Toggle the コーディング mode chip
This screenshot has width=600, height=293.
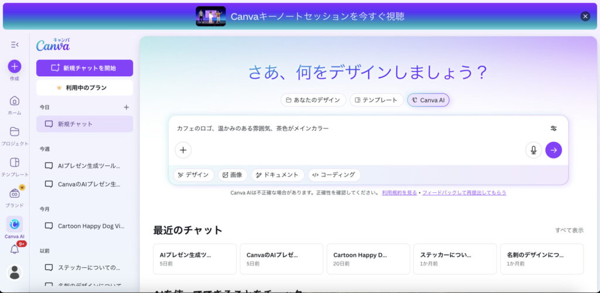(x=334, y=175)
